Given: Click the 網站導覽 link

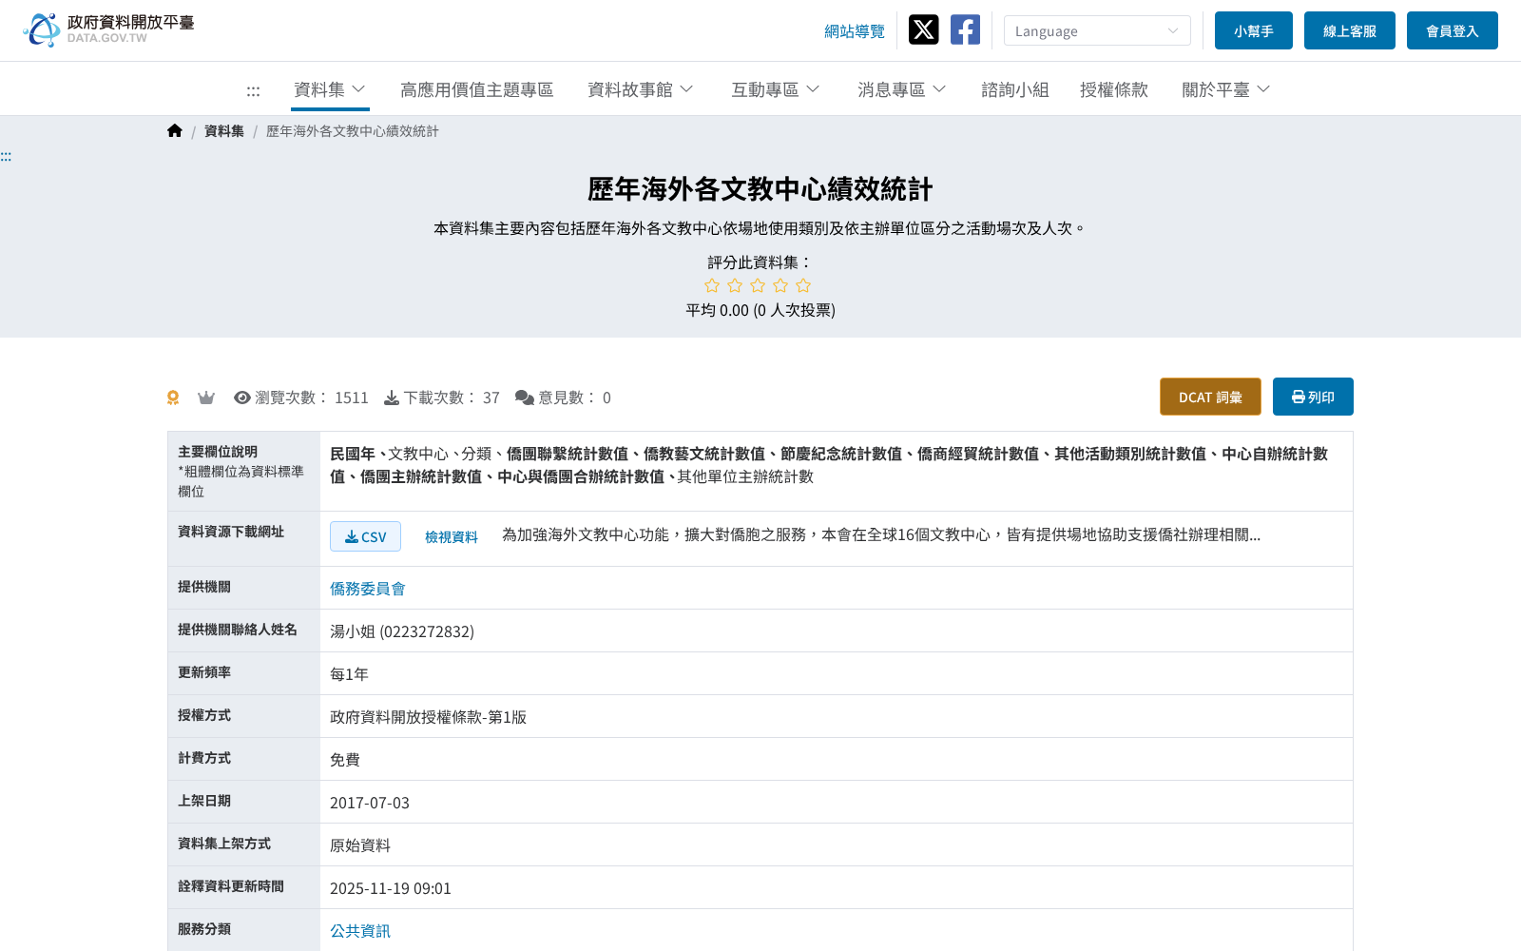Looking at the screenshot, I should (855, 31).
